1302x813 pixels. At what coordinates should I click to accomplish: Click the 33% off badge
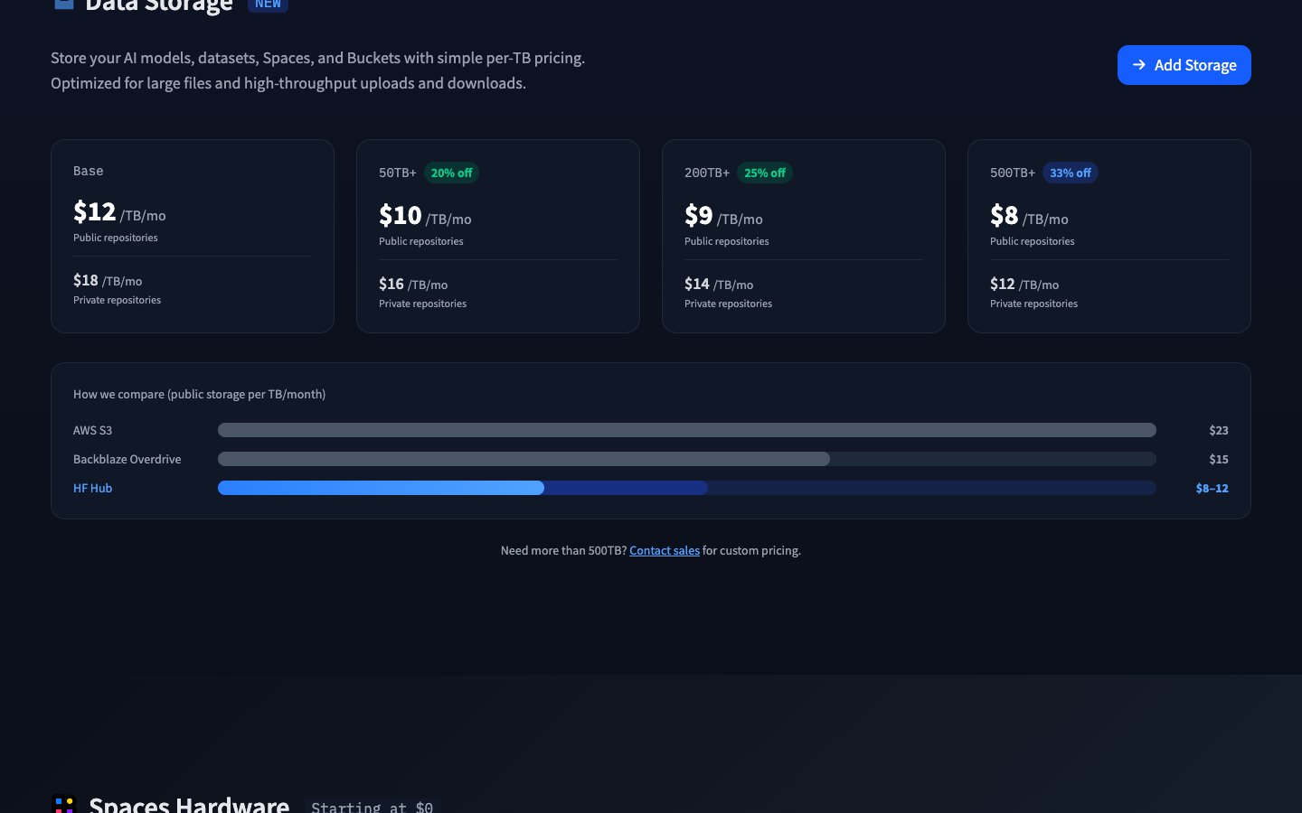(1070, 173)
